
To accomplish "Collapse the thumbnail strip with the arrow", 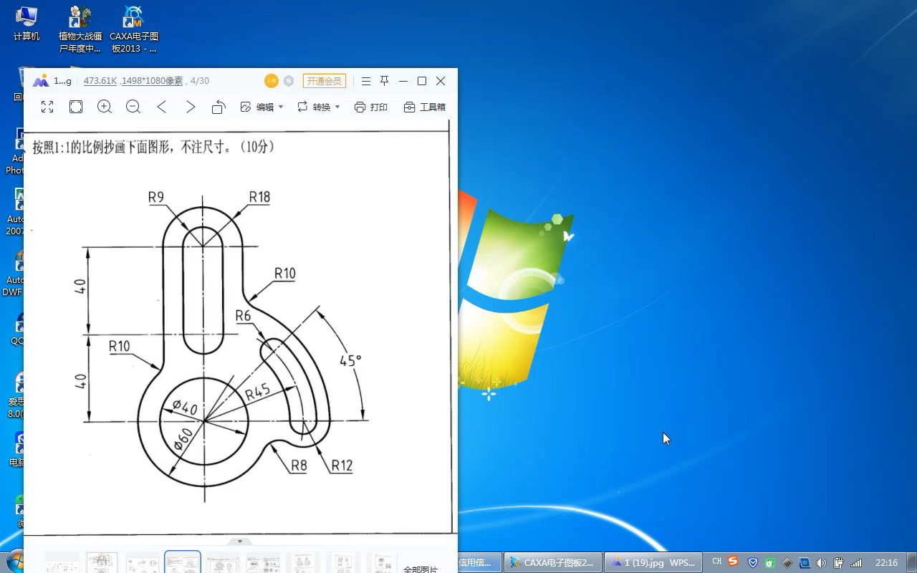I will pyautogui.click(x=240, y=541).
